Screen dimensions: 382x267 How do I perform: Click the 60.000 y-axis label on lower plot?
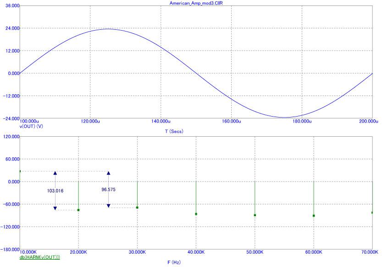click(x=12, y=159)
